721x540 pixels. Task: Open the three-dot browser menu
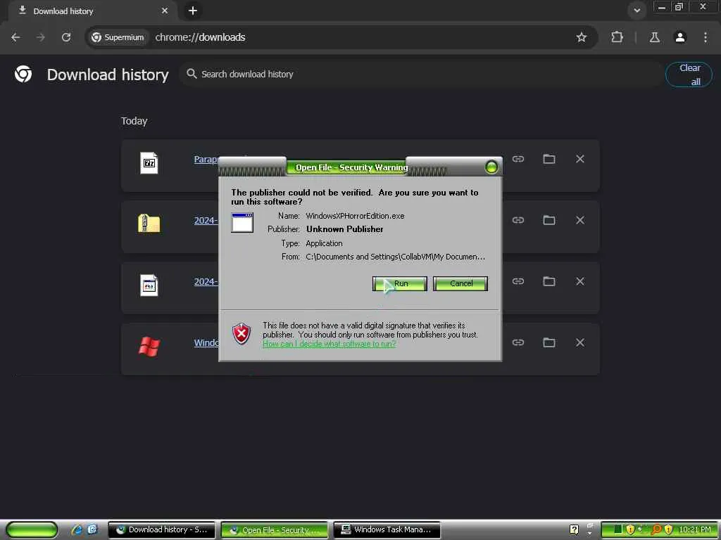[705, 37]
